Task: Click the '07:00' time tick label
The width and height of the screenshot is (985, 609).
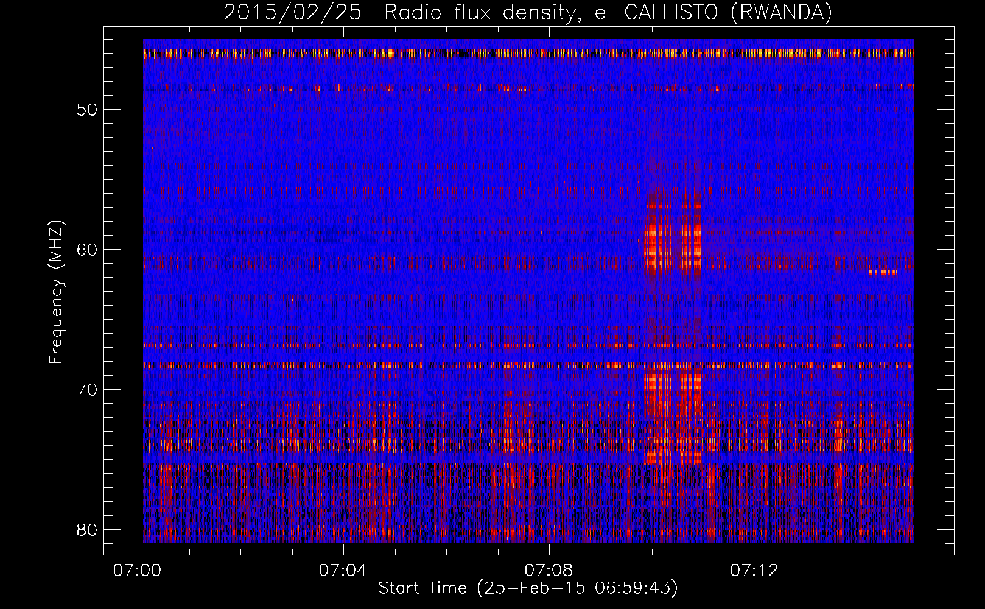Action: point(138,571)
